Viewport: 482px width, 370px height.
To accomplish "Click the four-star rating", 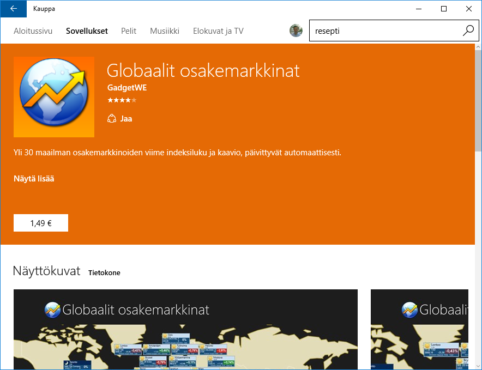I will click(x=122, y=100).
